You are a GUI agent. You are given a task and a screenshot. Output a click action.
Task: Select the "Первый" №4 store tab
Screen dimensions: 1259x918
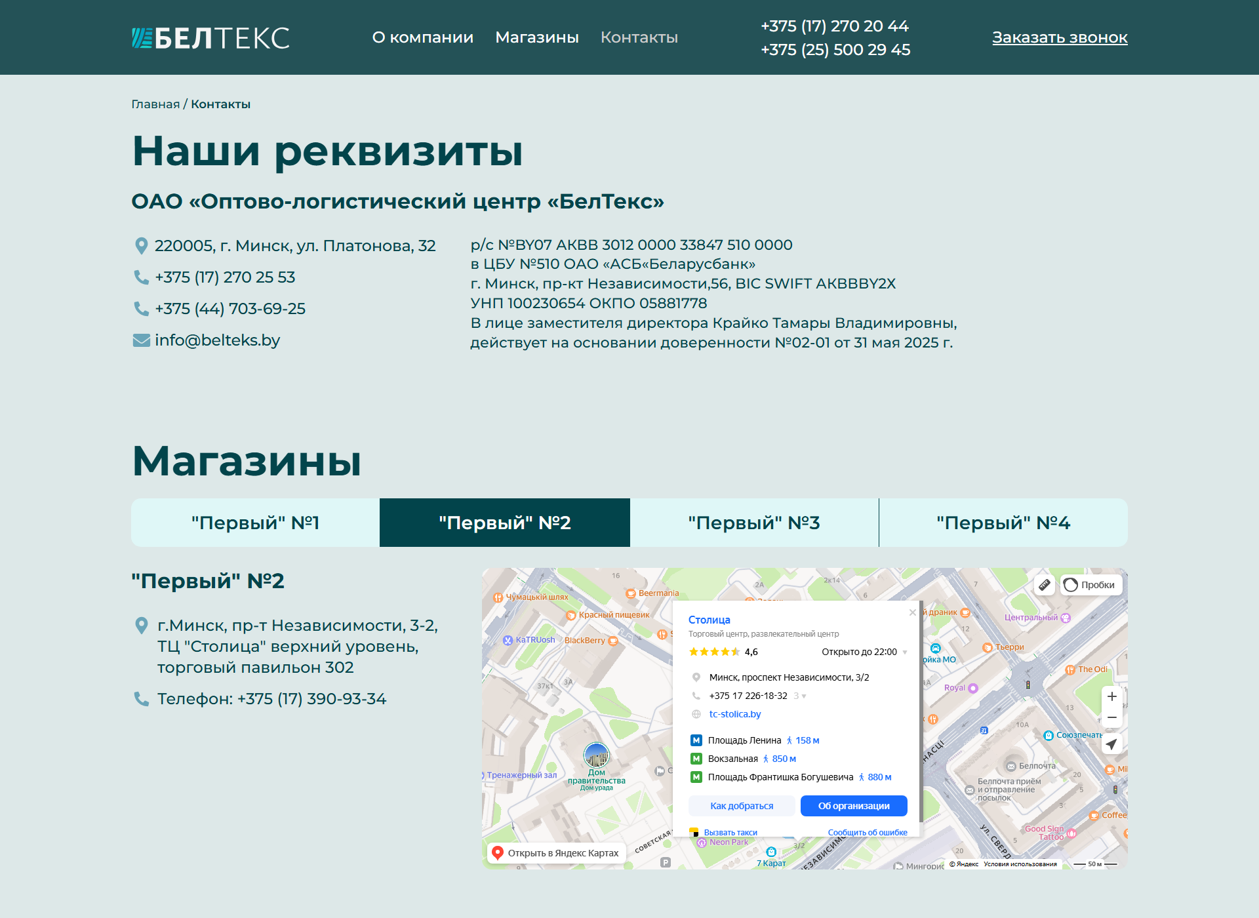pyautogui.click(x=1003, y=523)
